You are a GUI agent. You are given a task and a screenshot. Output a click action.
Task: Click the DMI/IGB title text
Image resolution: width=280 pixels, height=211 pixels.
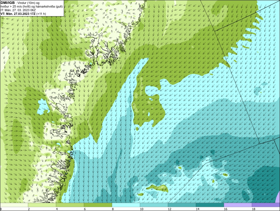coord(8,3)
